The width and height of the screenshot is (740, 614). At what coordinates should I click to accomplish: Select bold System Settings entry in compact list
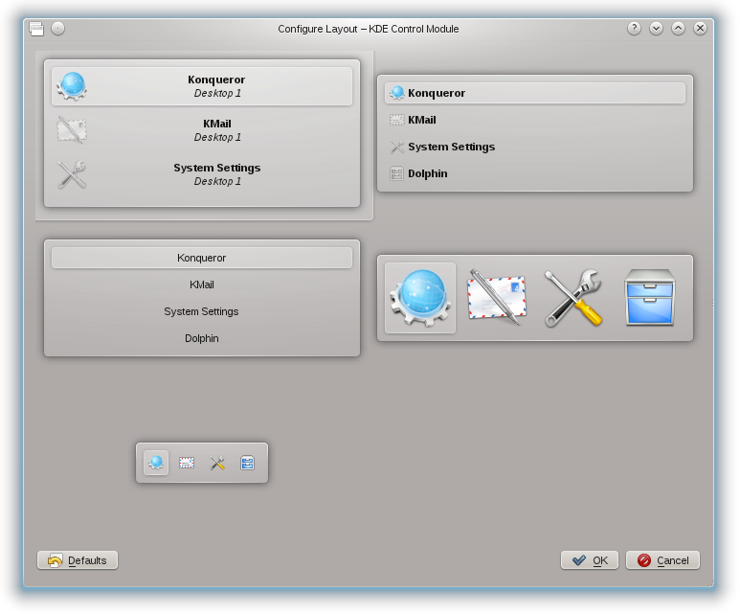tap(452, 147)
